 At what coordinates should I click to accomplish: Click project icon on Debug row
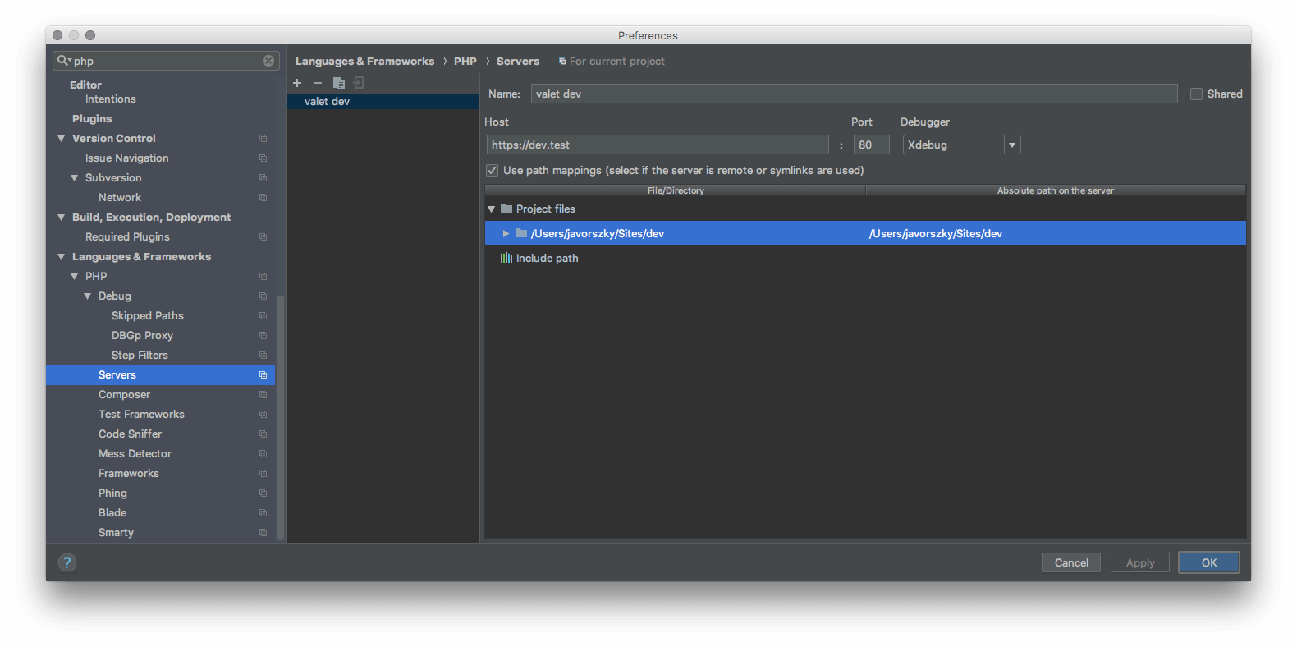[x=264, y=296]
